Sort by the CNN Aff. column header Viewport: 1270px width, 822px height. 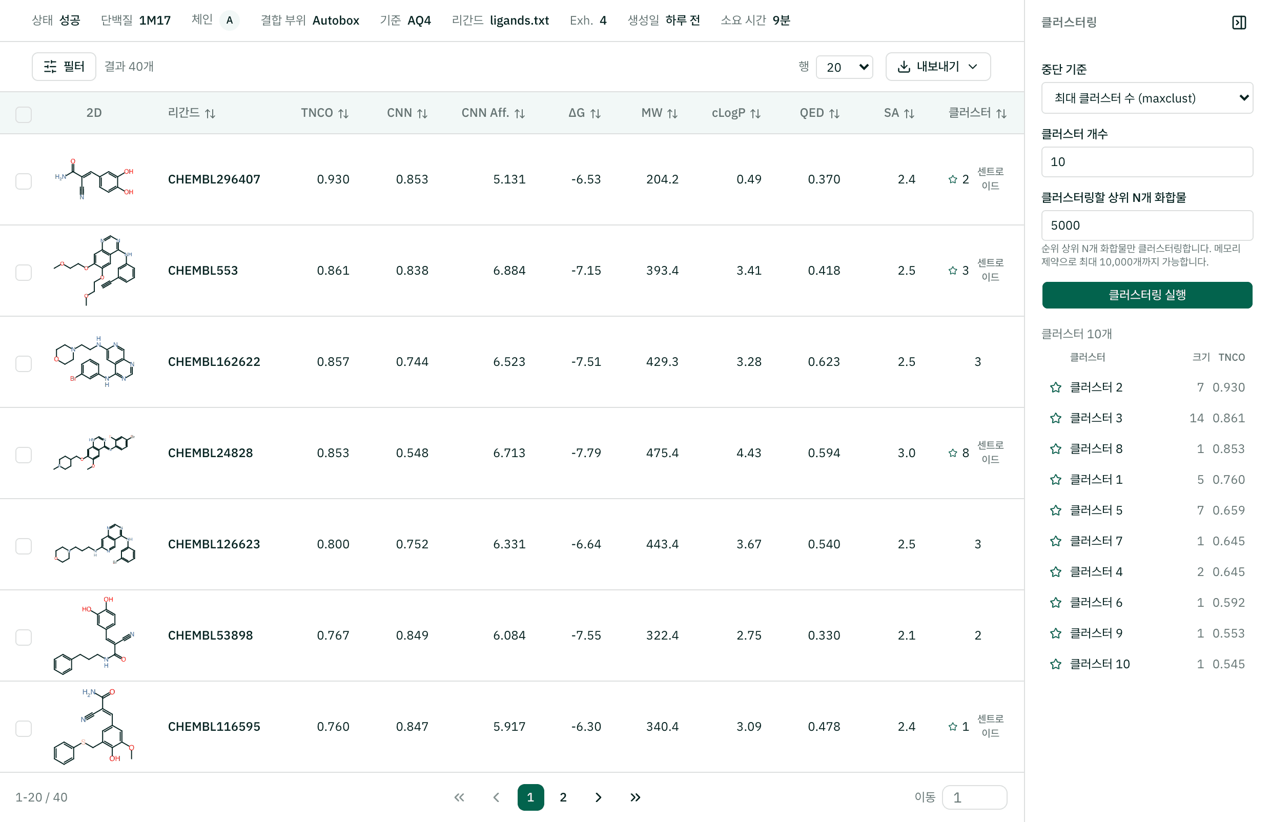(493, 113)
